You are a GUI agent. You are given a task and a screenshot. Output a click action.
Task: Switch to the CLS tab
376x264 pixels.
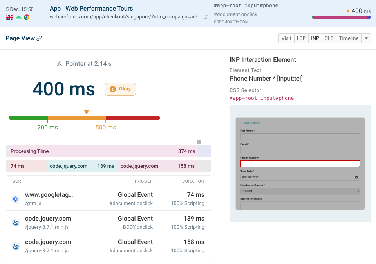coord(329,38)
